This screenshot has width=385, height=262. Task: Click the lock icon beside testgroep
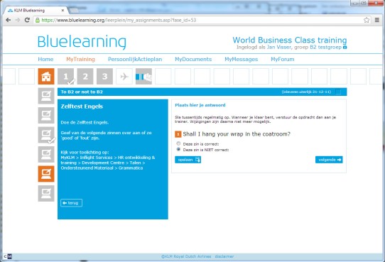point(345,47)
